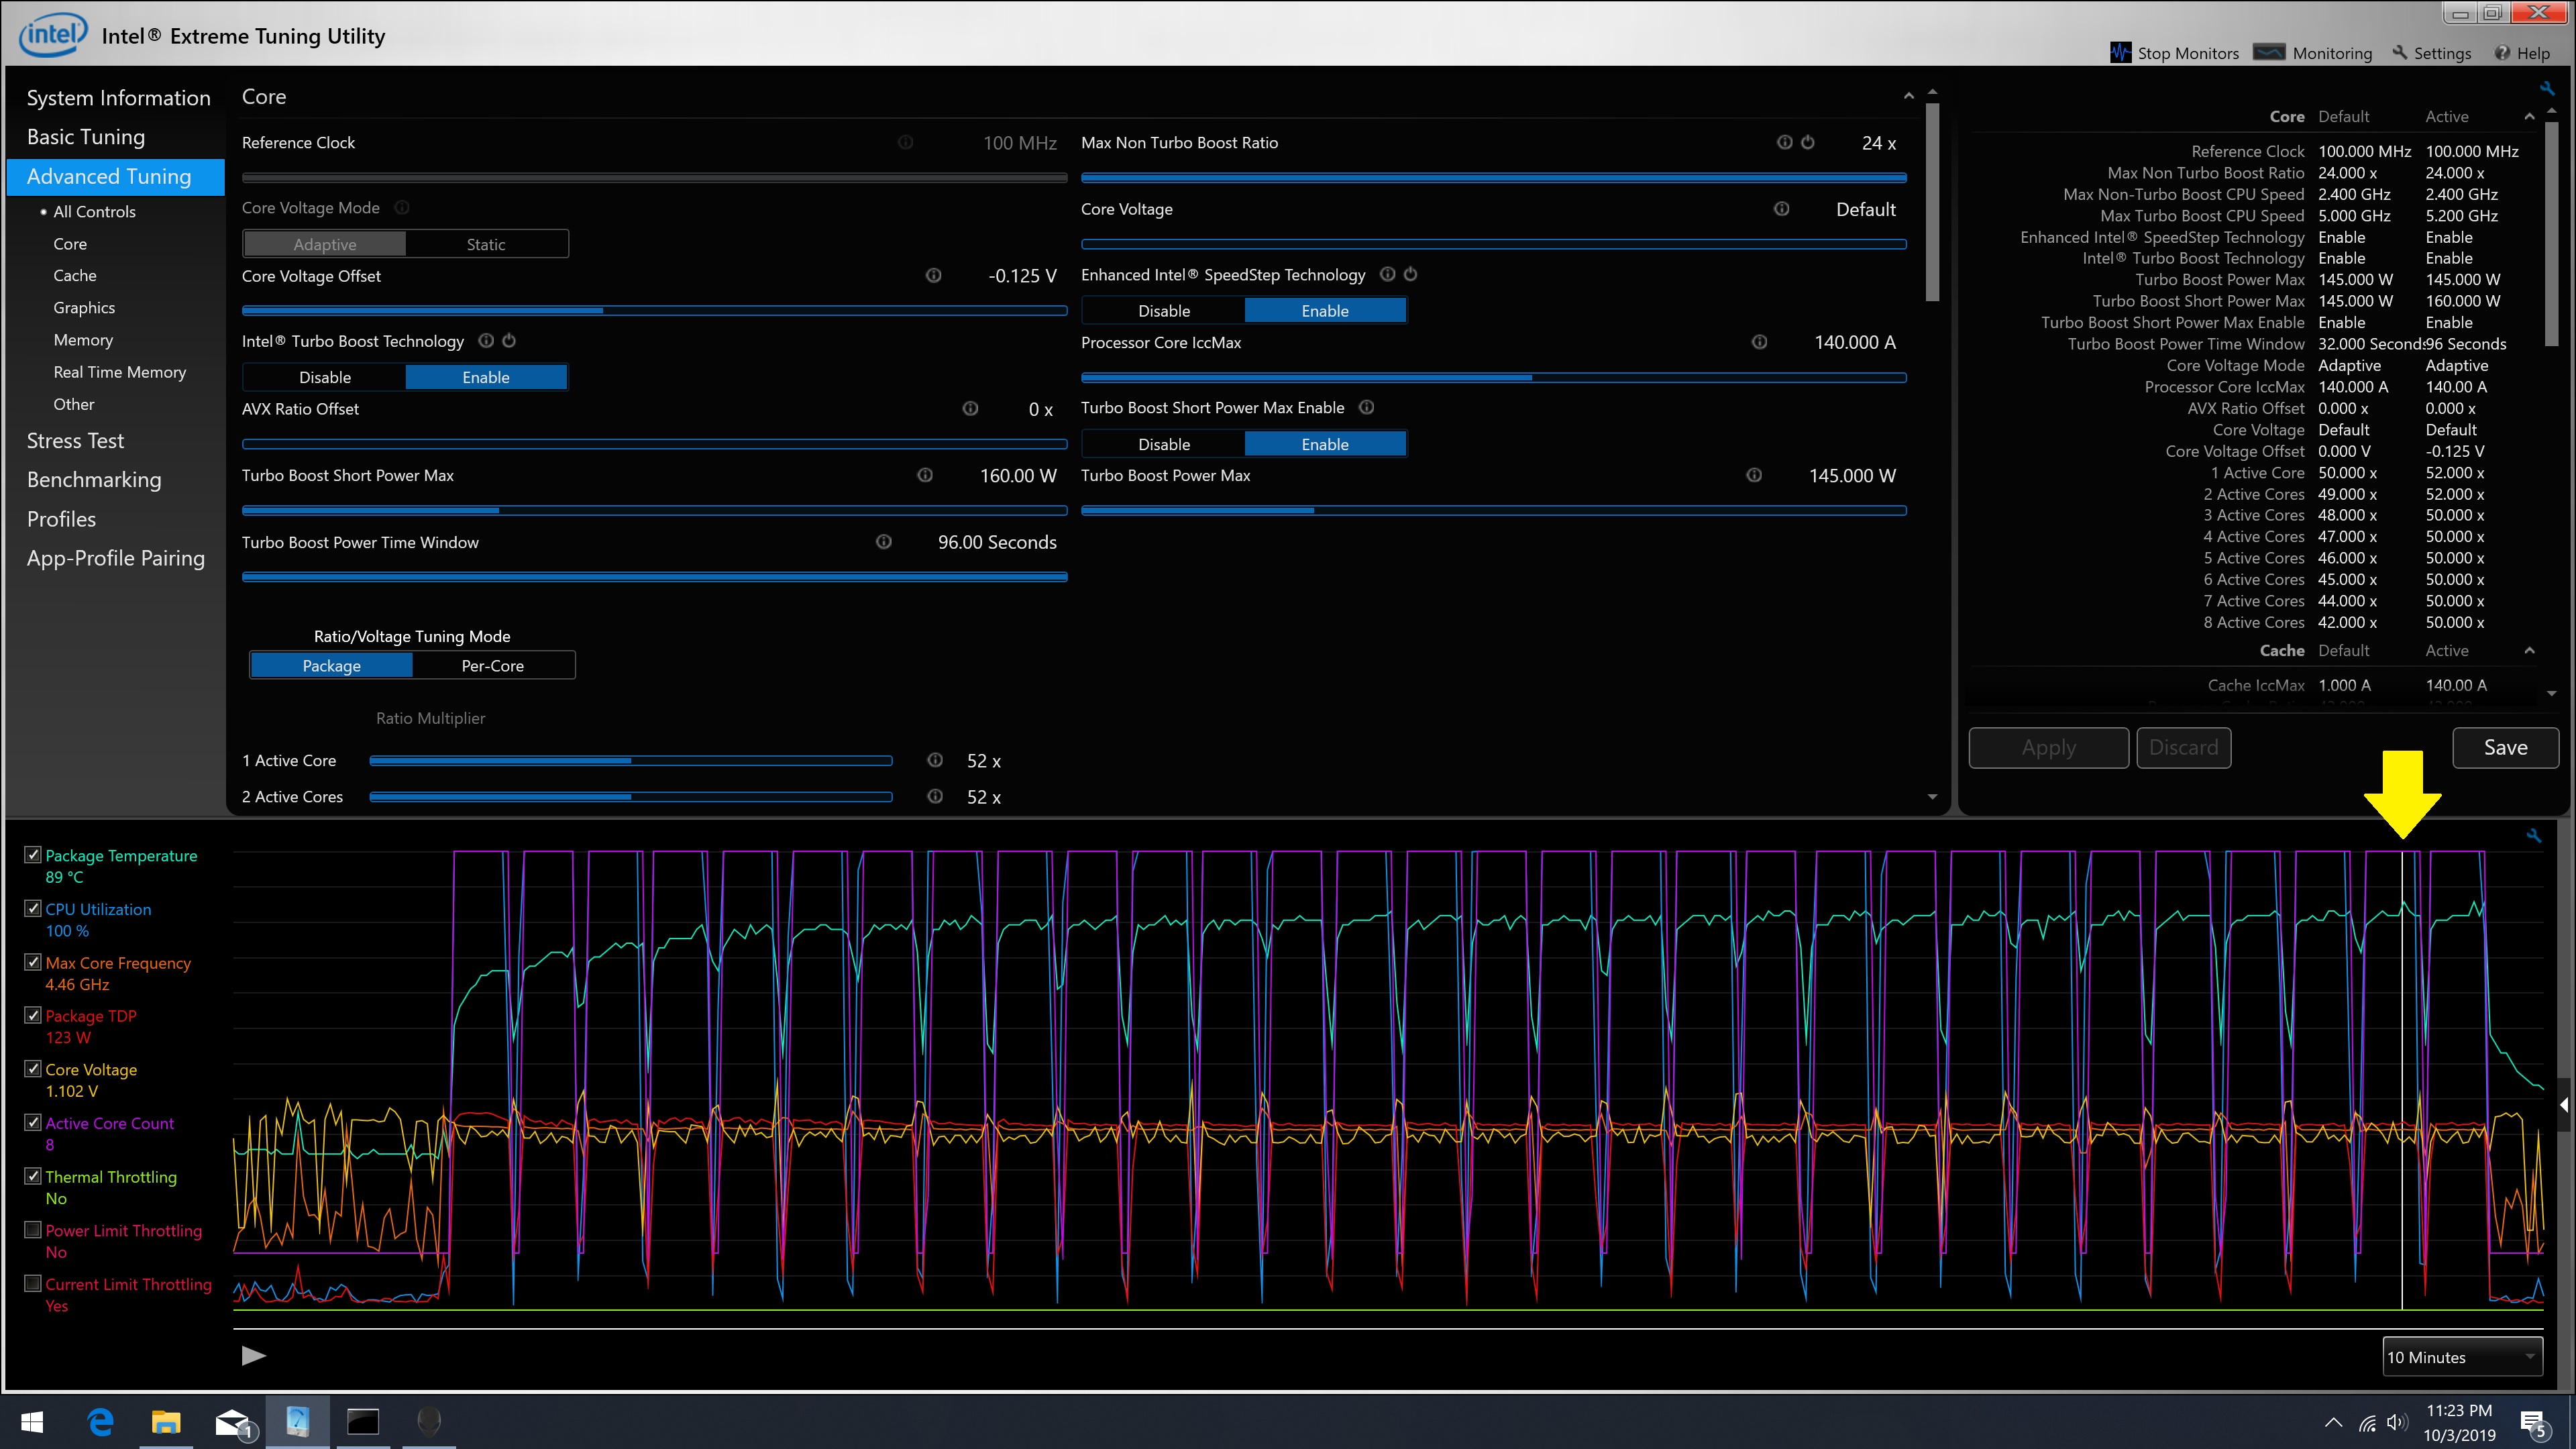The width and height of the screenshot is (2576, 1449).
Task: Show info for Turbo Boost Short Power Max
Action: (x=925, y=475)
